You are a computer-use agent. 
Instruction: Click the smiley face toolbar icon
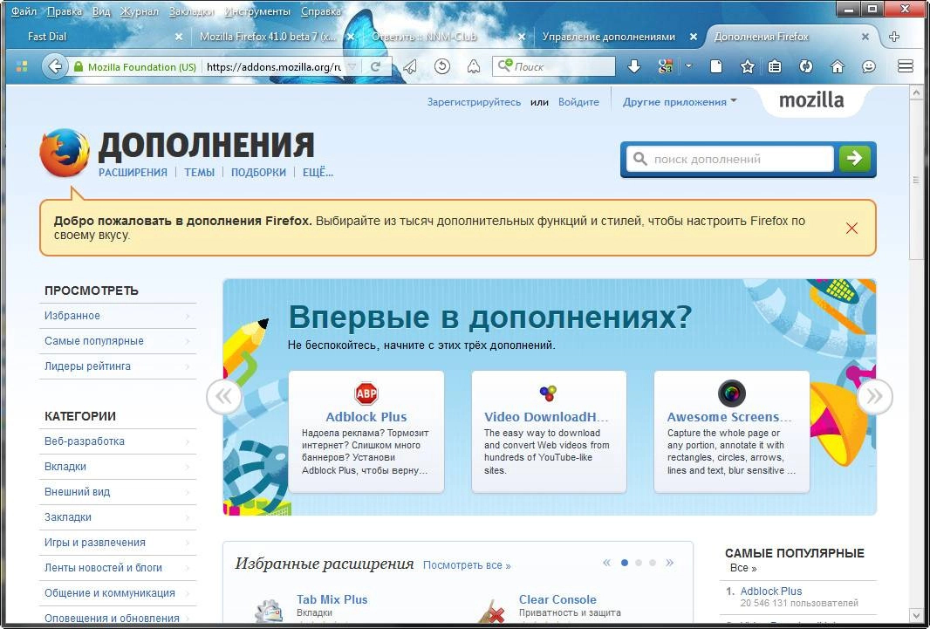(869, 66)
